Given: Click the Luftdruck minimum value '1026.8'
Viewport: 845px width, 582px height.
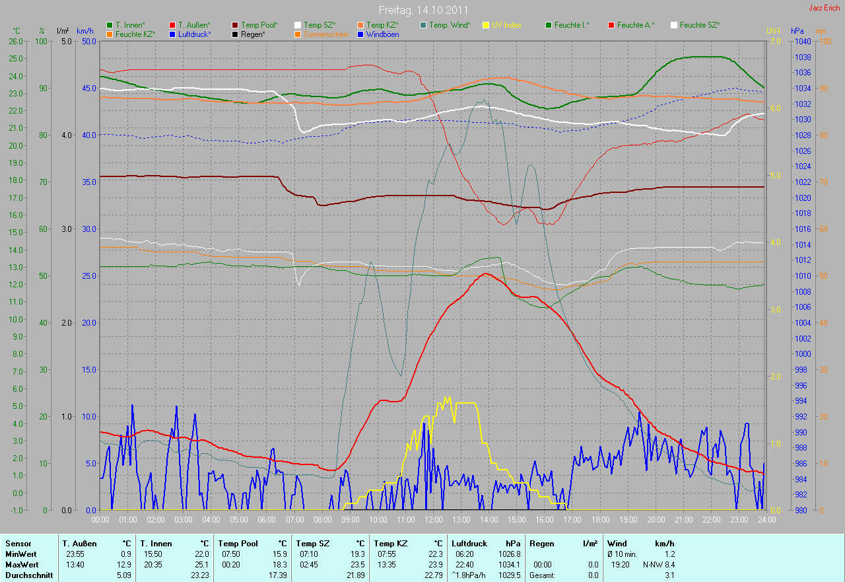Looking at the screenshot, I should (509, 554).
